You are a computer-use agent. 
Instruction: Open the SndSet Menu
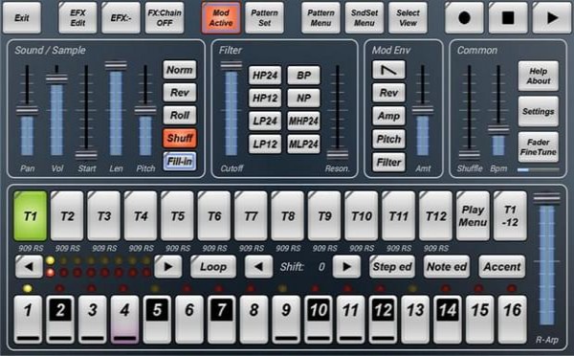[x=364, y=17]
